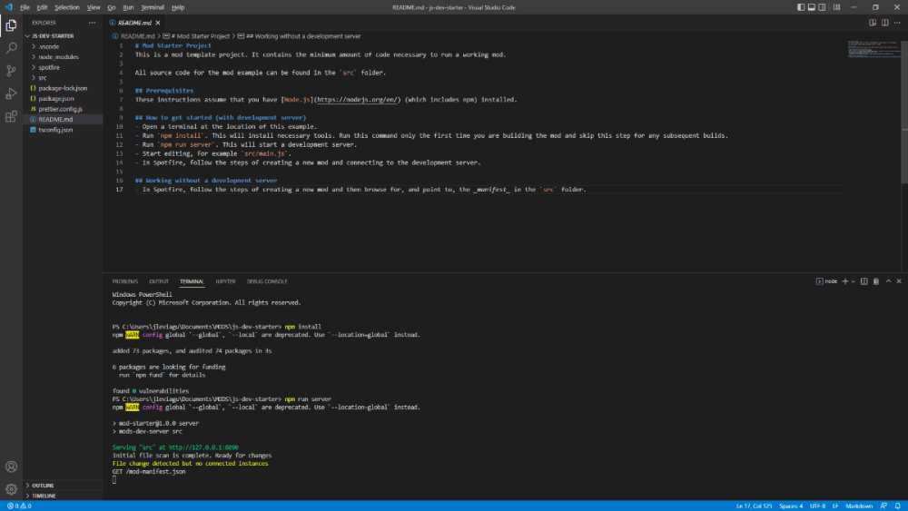Screen dimensions: 908x511
Task: Expand the node_modules folder
Action: click(x=64, y=56)
